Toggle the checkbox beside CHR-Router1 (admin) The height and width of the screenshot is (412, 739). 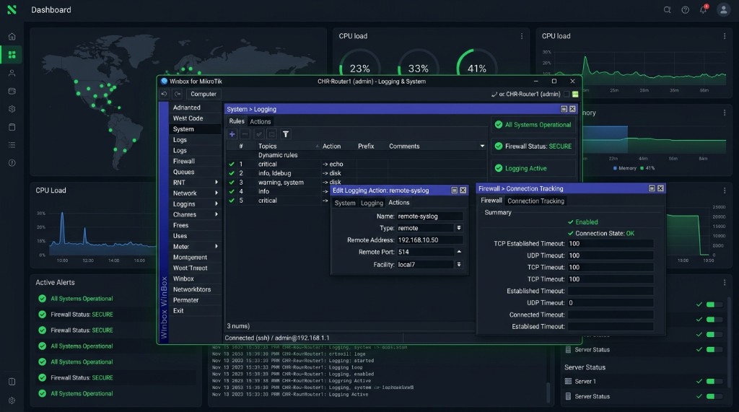567,95
